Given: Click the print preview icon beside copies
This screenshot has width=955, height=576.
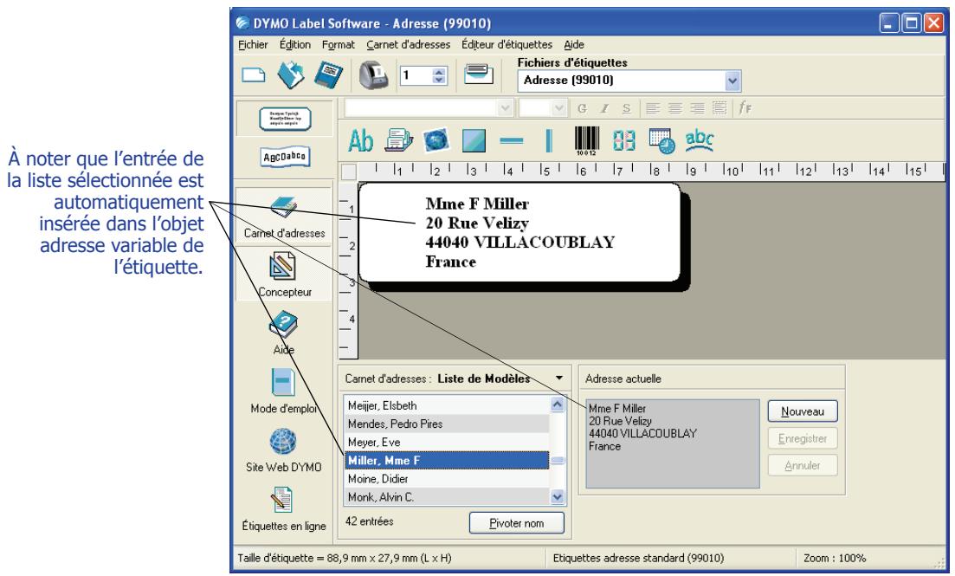Looking at the screenshot, I should pos(478,74).
